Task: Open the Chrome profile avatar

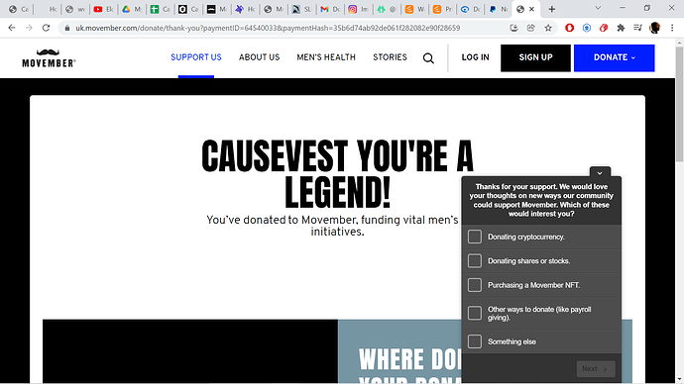Action: (655, 28)
